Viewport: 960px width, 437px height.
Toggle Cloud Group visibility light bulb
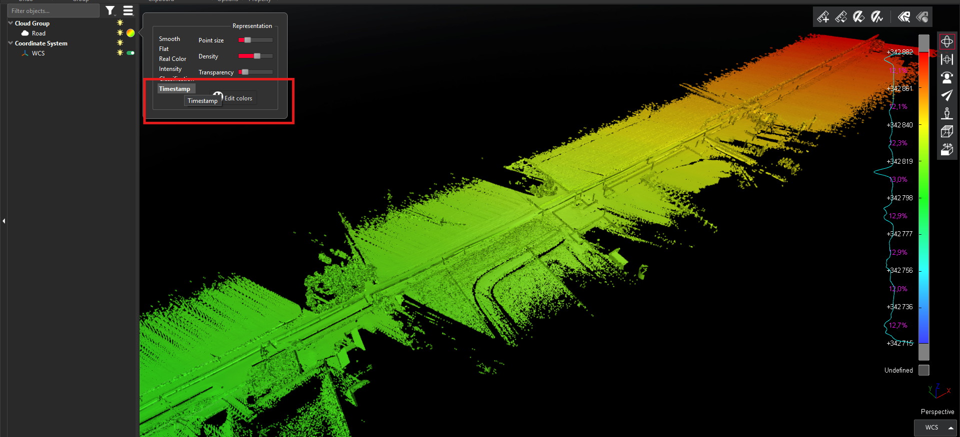click(x=120, y=23)
